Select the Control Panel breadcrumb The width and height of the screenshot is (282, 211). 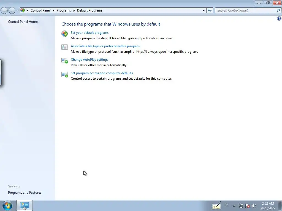tap(40, 10)
